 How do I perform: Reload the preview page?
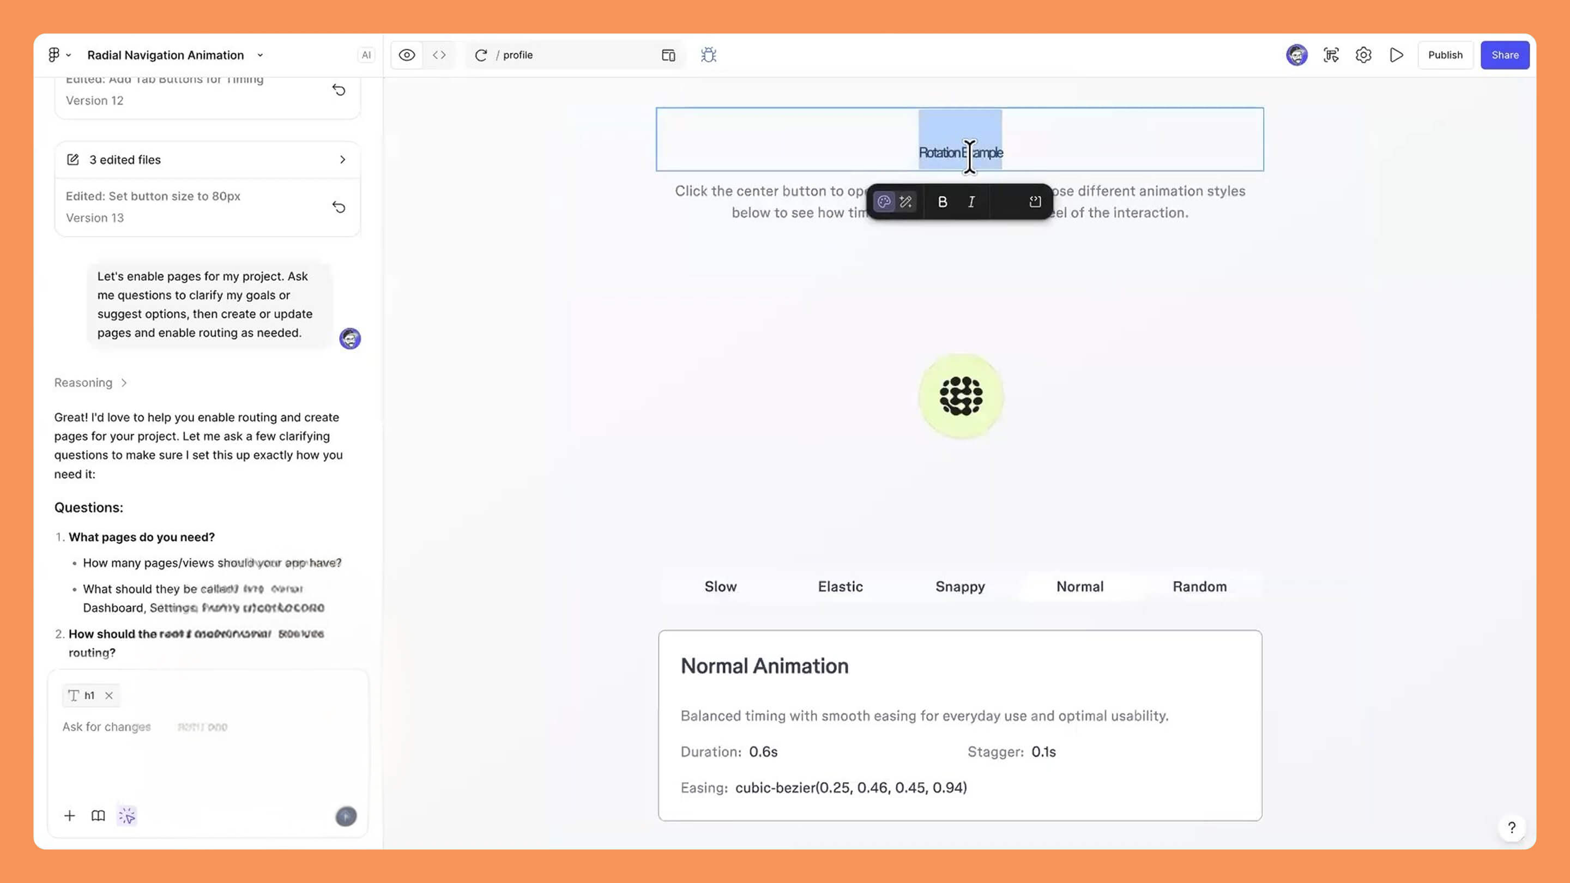(x=481, y=55)
